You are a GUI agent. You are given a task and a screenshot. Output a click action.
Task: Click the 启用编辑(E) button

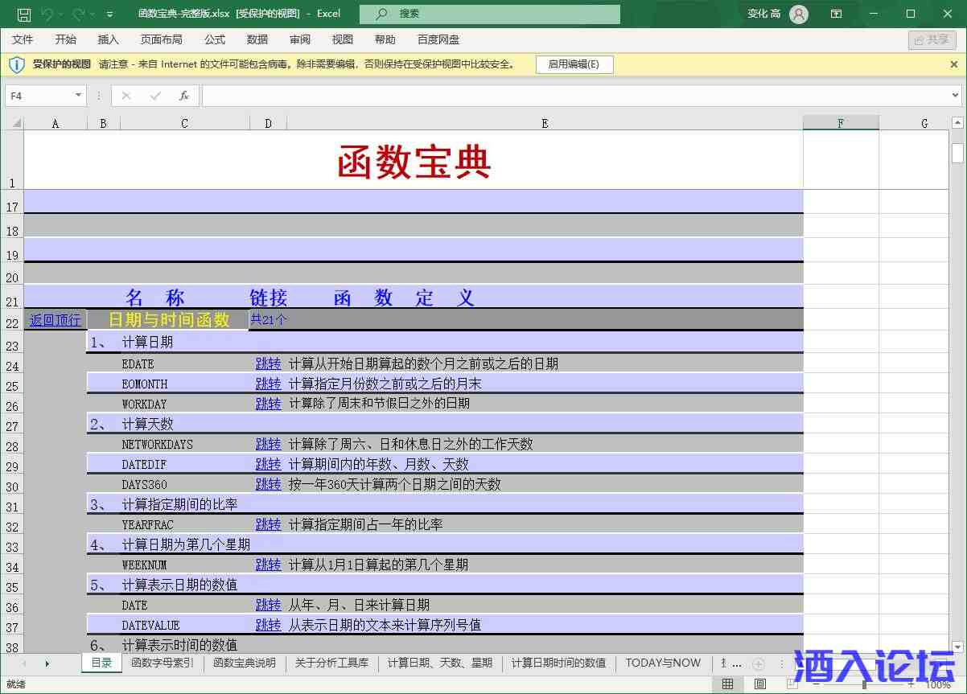coord(574,64)
